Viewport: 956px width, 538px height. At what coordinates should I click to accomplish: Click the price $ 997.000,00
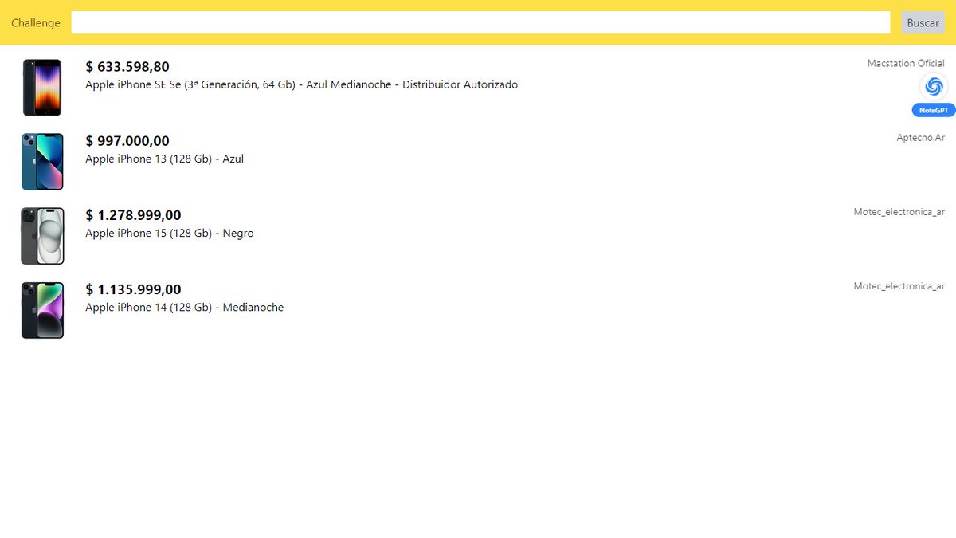click(127, 141)
